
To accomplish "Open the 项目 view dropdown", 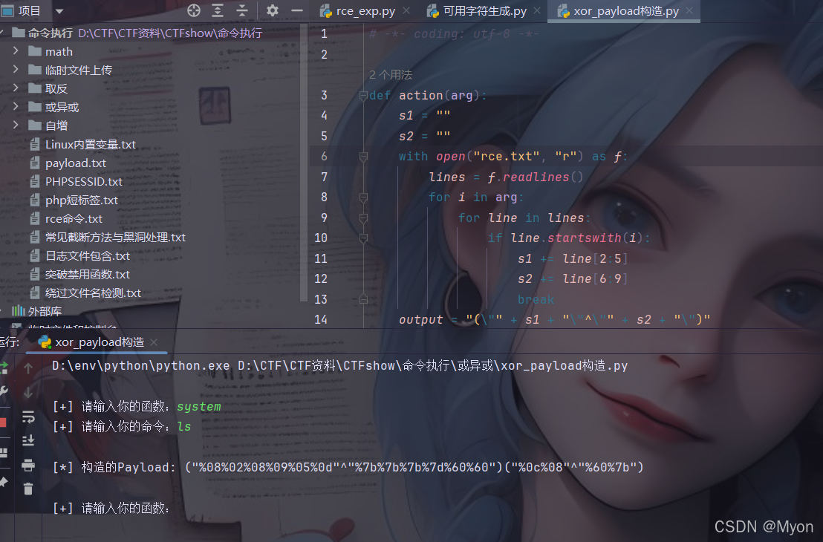I will point(59,11).
